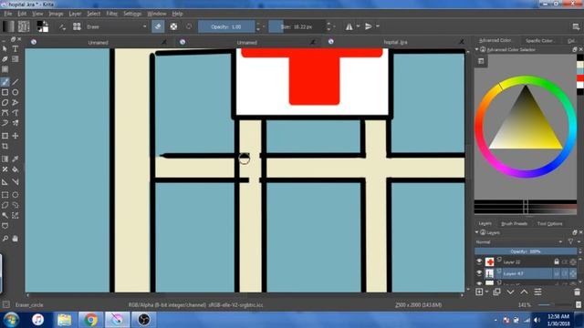Toggle Eraser mode in the toolbar
The width and height of the screenshot is (584, 328).
158,26
